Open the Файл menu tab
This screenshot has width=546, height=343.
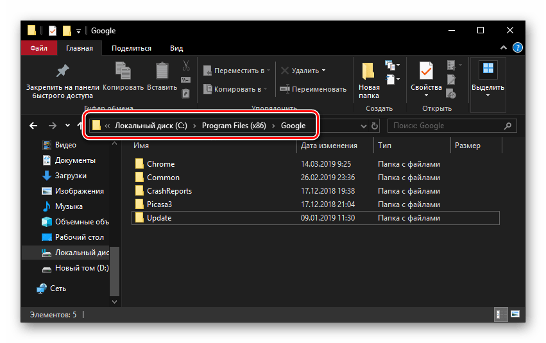[38, 48]
